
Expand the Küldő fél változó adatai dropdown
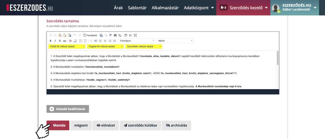67,47
